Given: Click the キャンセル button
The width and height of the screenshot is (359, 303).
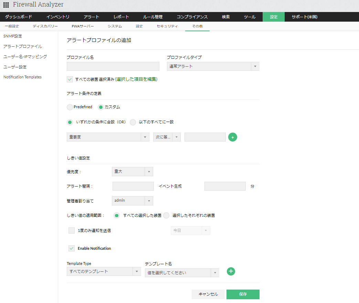Looking at the screenshot, I should 208,294.
